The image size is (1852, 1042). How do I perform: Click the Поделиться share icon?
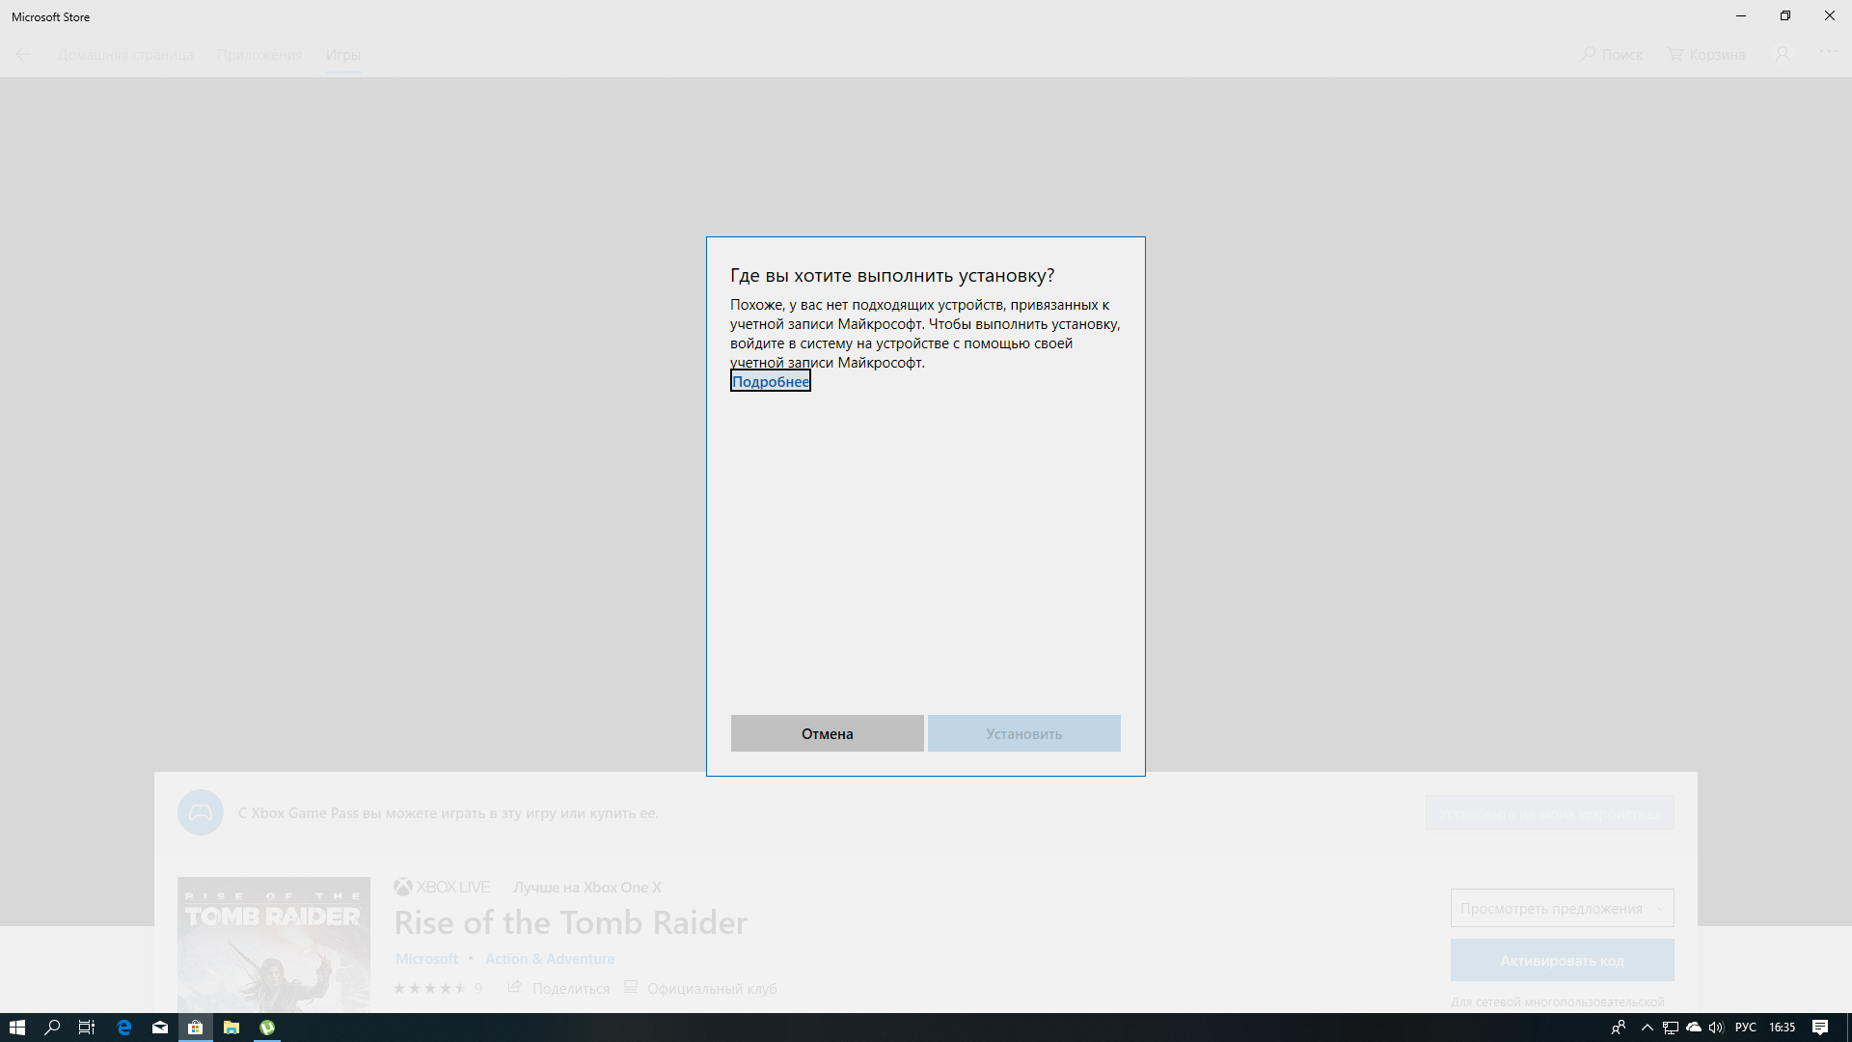[x=514, y=987]
